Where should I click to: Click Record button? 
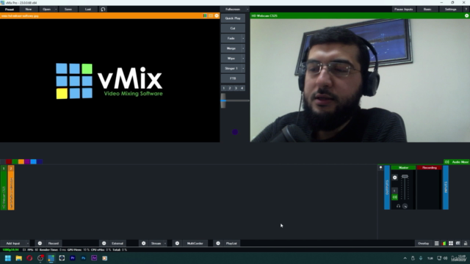point(54,243)
